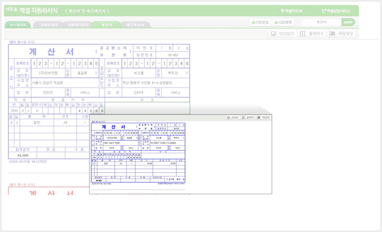Open the 서식사용설명 tab

18,25
